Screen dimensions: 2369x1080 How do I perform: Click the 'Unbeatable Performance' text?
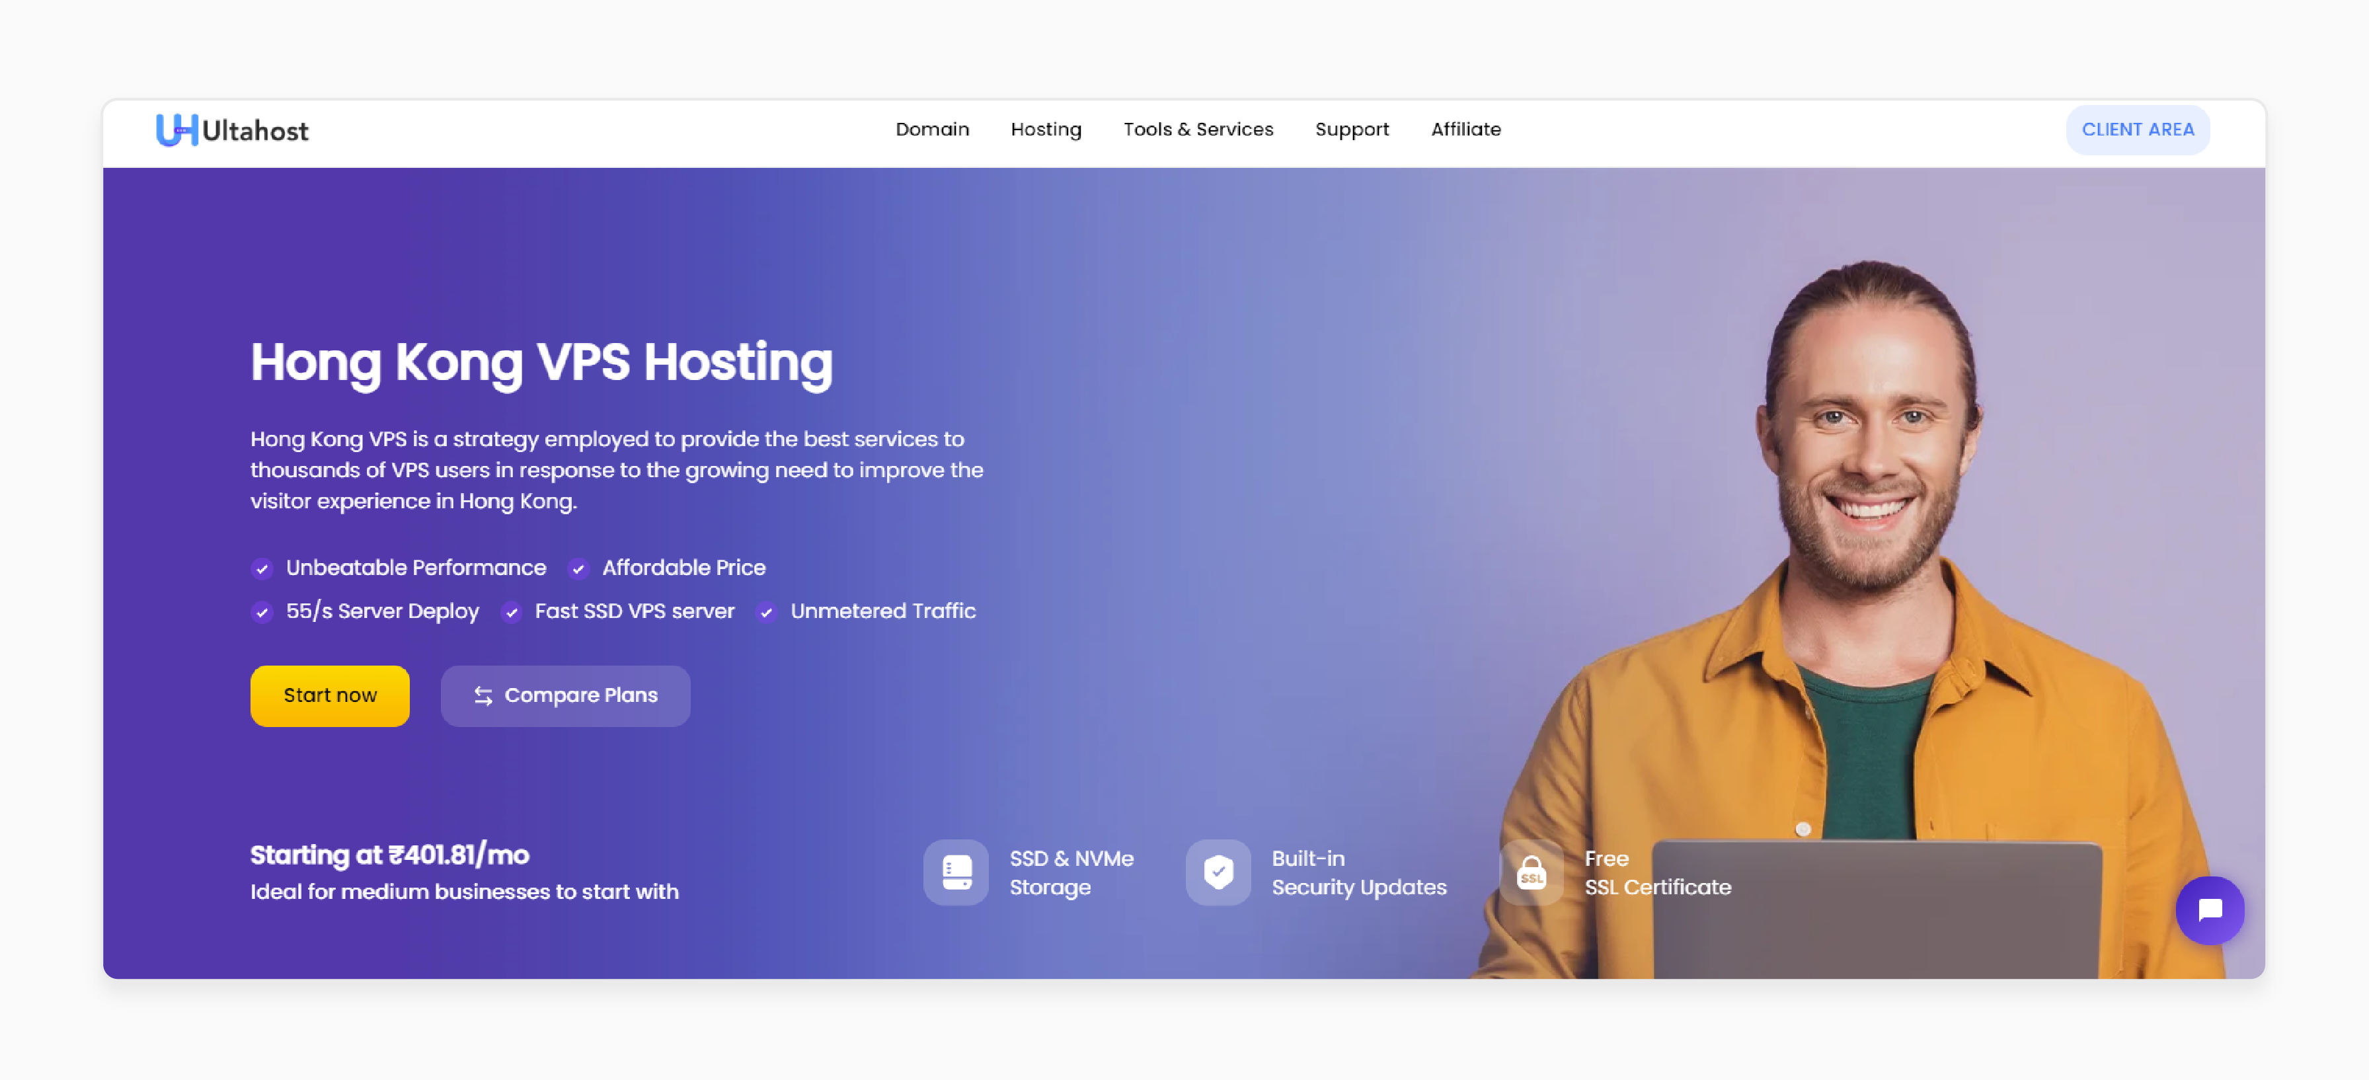[416, 568]
